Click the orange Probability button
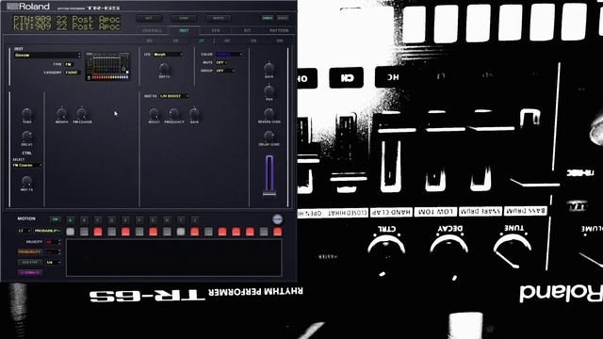Viewport: 603px width, 339px height. tap(29, 252)
